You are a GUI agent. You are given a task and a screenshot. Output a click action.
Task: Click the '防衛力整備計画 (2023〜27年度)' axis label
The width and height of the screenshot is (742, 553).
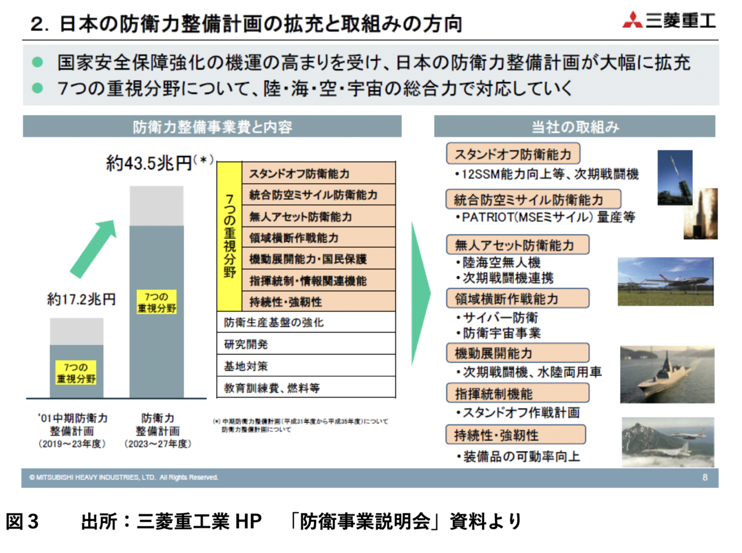pos(158,431)
